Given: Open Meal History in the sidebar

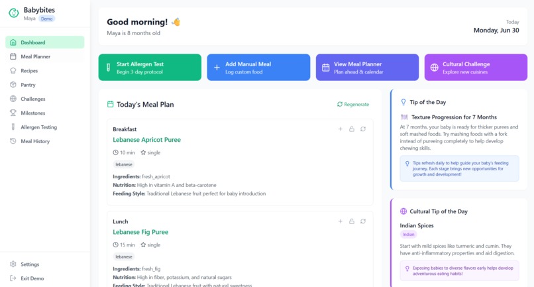Looking at the screenshot, I should pos(44,141).
